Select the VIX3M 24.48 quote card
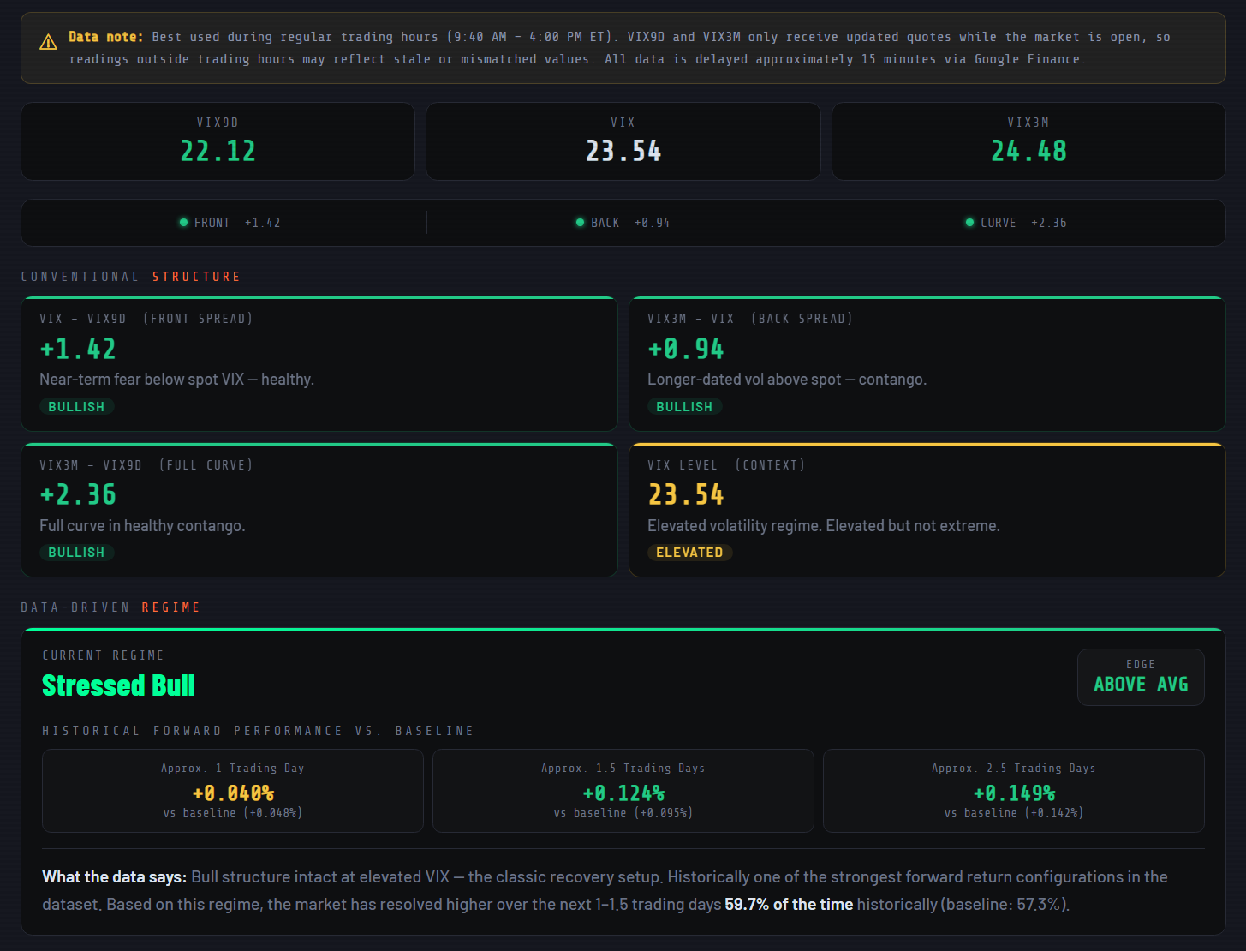This screenshot has height=951, width=1246. (1028, 141)
